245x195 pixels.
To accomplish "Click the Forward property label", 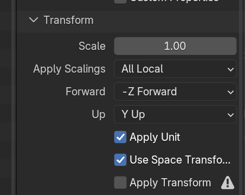I will (x=86, y=92).
